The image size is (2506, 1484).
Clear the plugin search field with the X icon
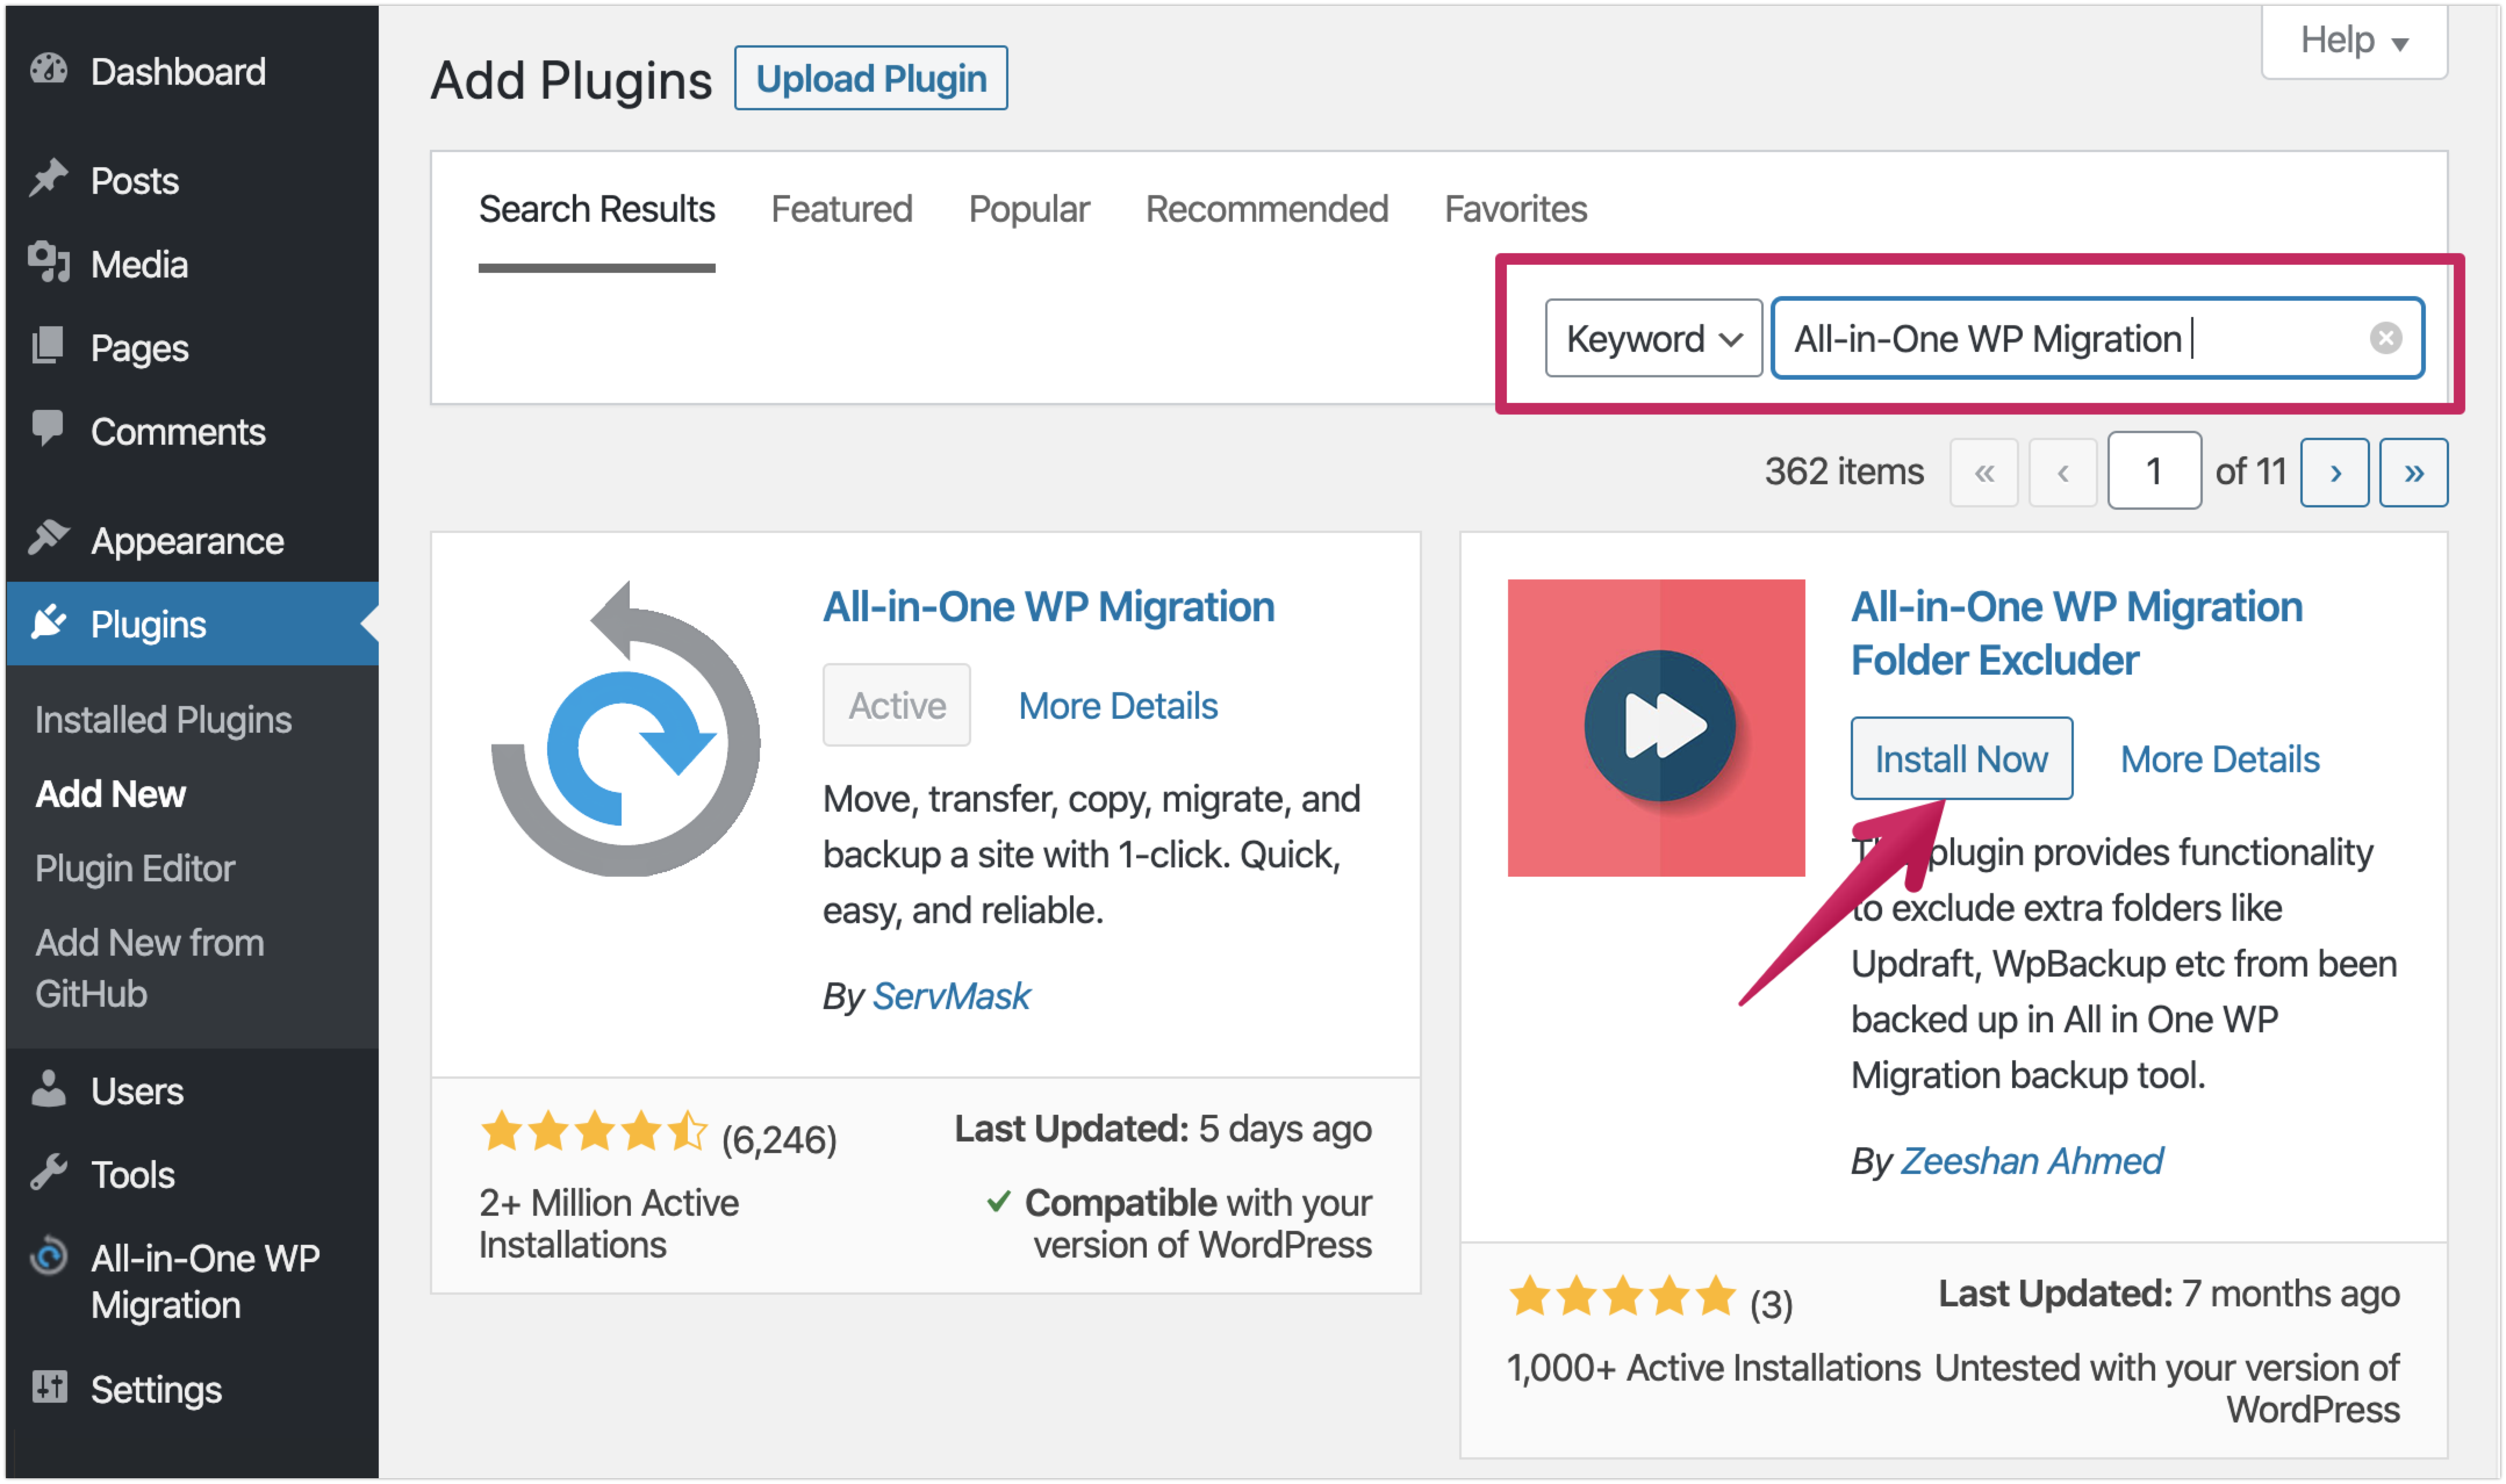2386,339
